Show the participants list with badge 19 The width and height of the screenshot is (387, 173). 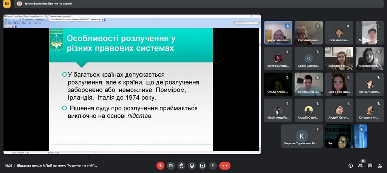pos(360,165)
